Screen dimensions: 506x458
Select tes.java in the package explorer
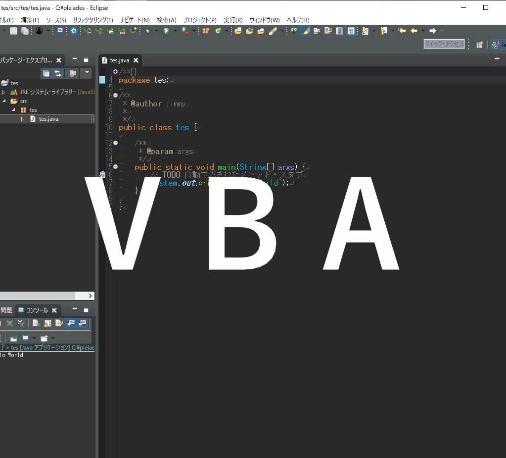tap(48, 118)
